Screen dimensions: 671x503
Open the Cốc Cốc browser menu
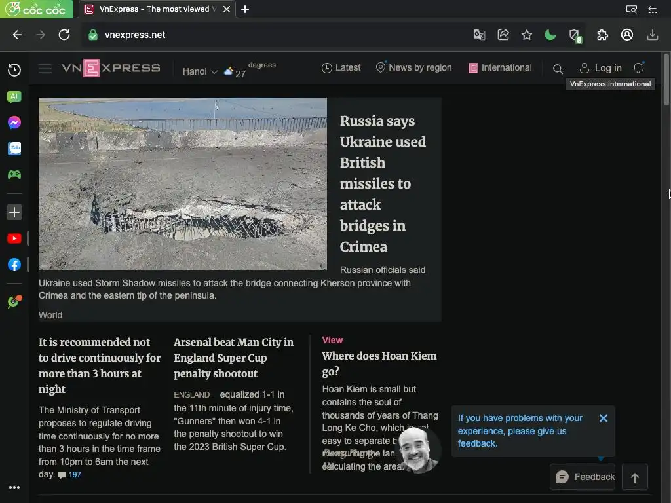(x=37, y=9)
